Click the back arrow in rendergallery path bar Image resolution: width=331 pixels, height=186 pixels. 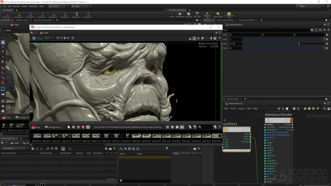click(32, 33)
